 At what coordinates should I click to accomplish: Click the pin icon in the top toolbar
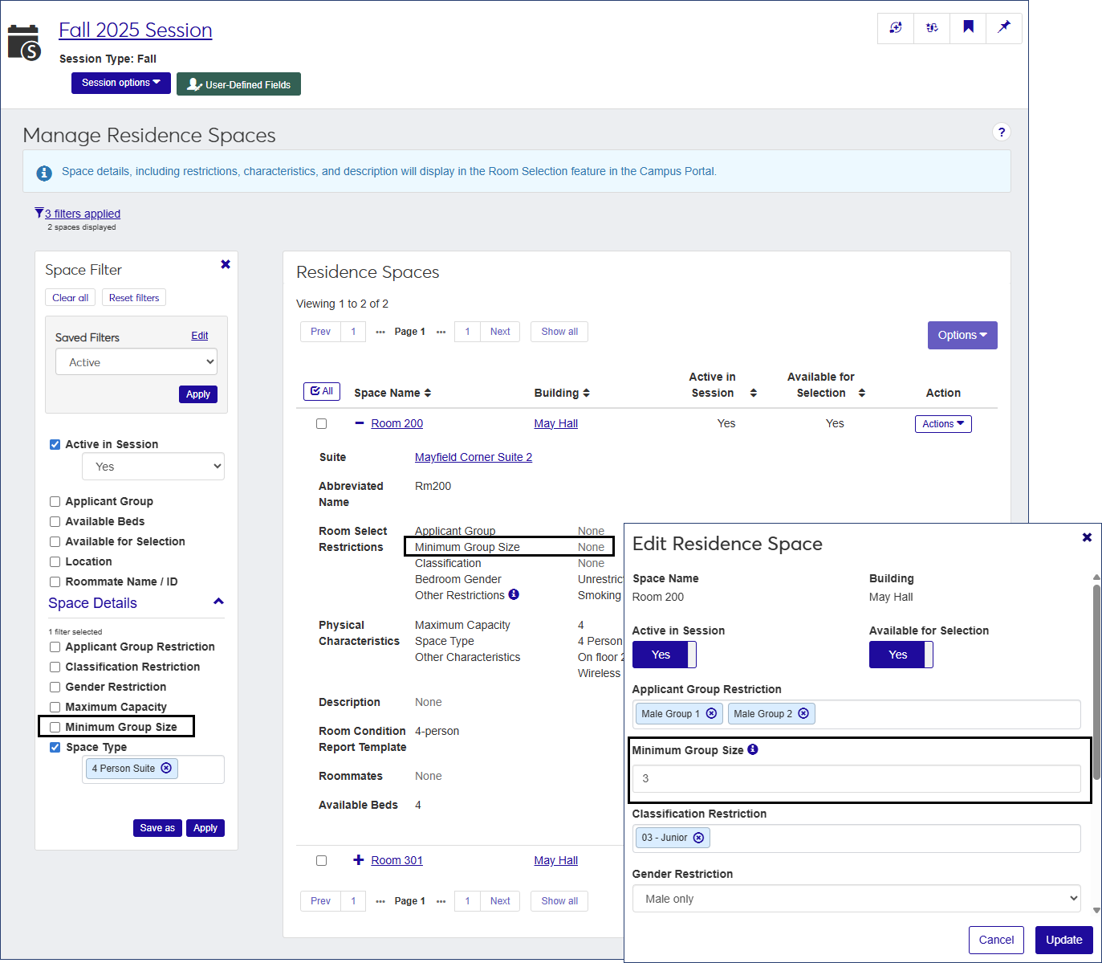click(x=1003, y=27)
